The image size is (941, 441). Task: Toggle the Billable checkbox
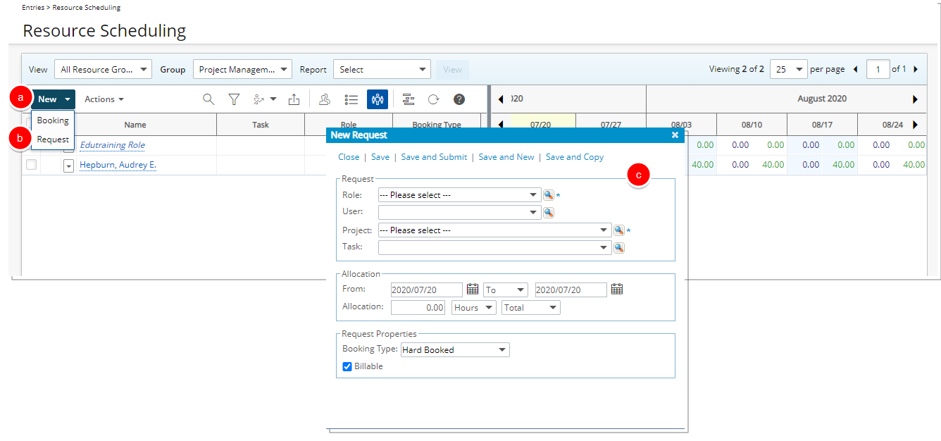[347, 366]
